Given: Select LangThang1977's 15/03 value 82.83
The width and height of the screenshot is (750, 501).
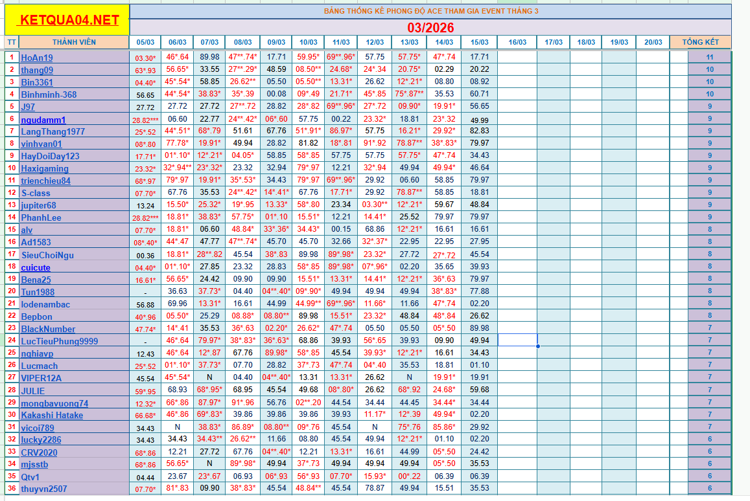Looking at the screenshot, I should tap(479, 130).
